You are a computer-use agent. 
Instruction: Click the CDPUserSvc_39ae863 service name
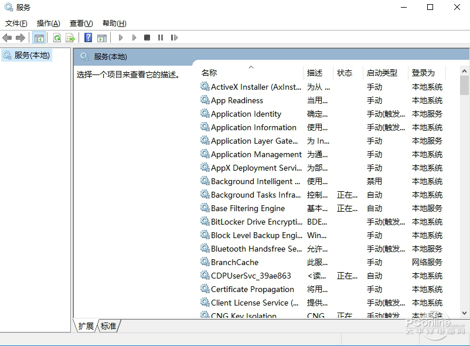coord(251,276)
